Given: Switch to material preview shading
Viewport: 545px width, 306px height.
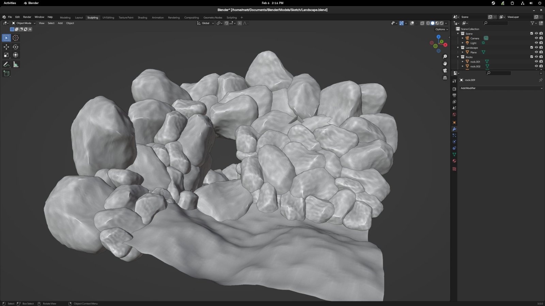Looking at the screenshot, I should 437,23.
